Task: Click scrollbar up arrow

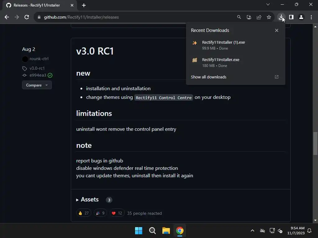Action: tap(315, 27)
